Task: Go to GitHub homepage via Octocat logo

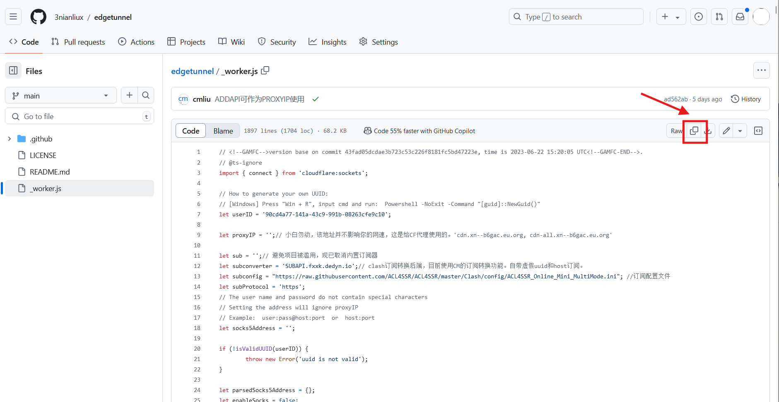Action: pos(39,17)
